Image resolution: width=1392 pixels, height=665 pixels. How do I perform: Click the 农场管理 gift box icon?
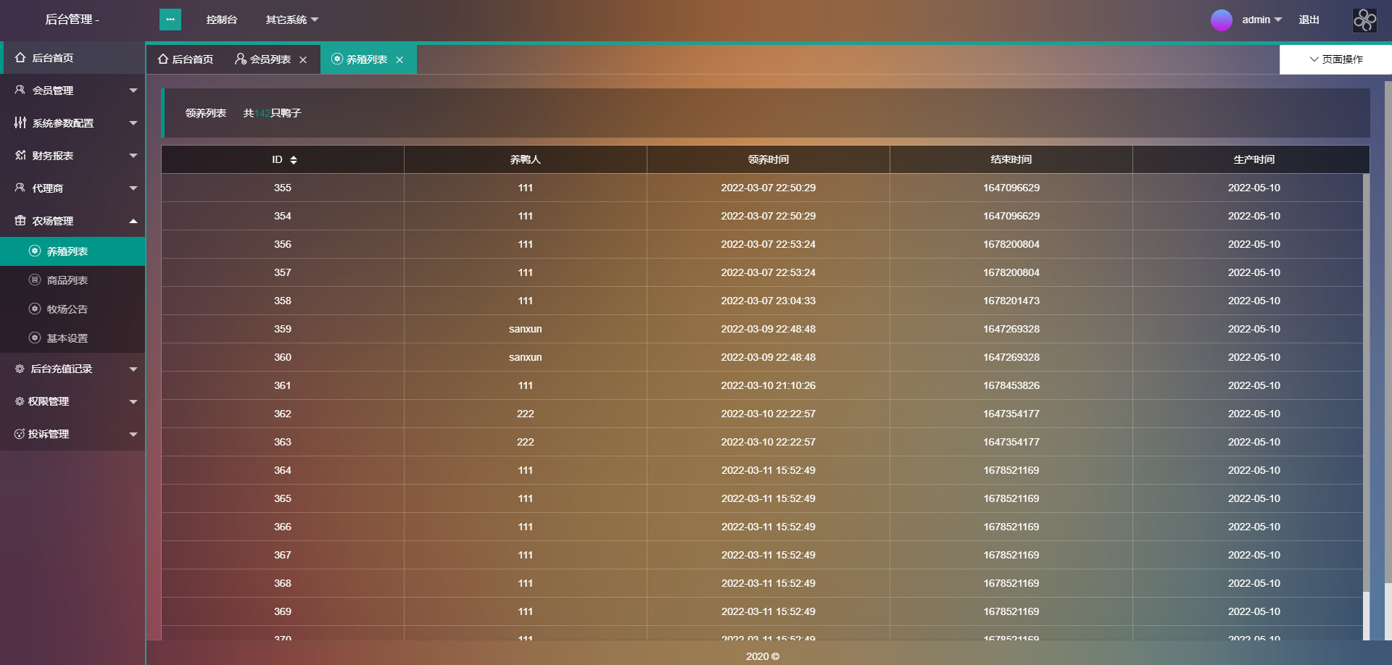pos(20,220)
